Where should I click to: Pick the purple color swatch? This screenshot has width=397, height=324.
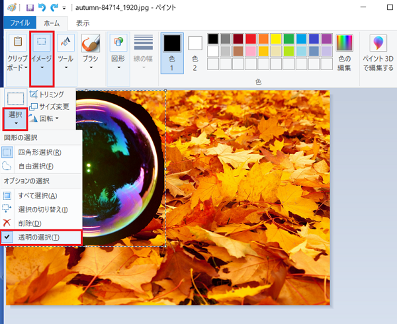327,39
